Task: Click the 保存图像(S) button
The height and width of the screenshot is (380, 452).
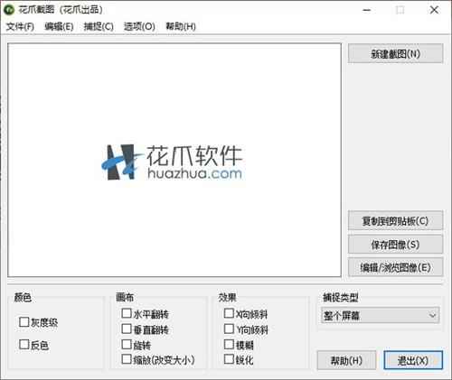Action: point(395,245)
